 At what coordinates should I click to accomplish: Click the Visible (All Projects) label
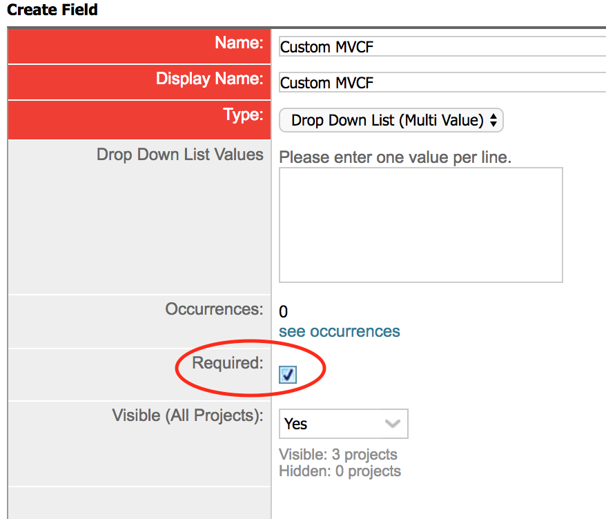point(188,415)
